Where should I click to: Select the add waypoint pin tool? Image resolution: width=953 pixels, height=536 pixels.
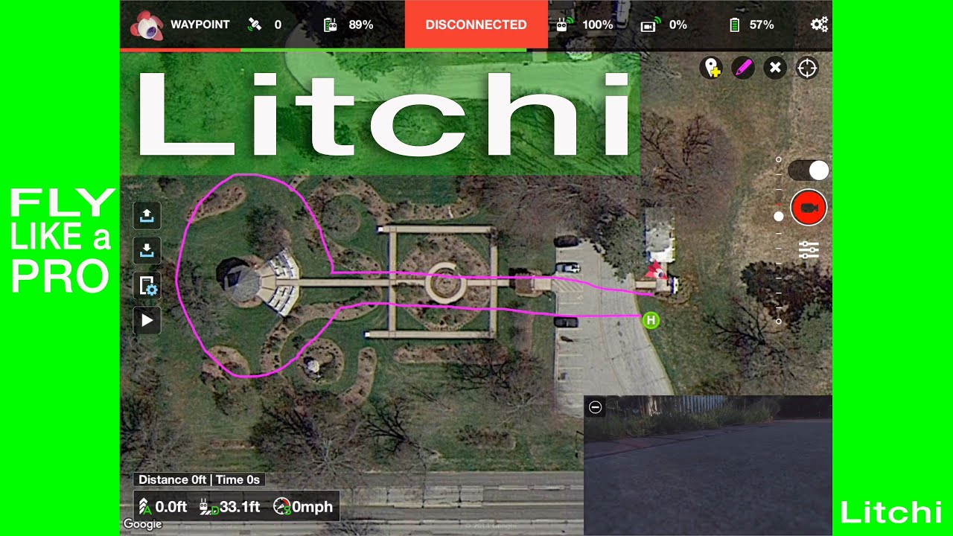tap(712, 68)
